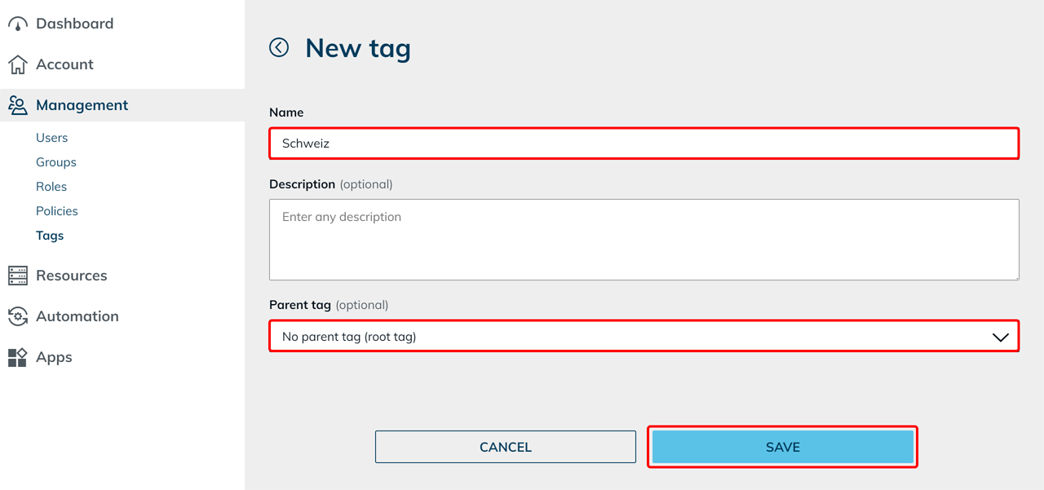Open the Users submenu item
The image size is (1044, 490).
click(x=51, y=138)
